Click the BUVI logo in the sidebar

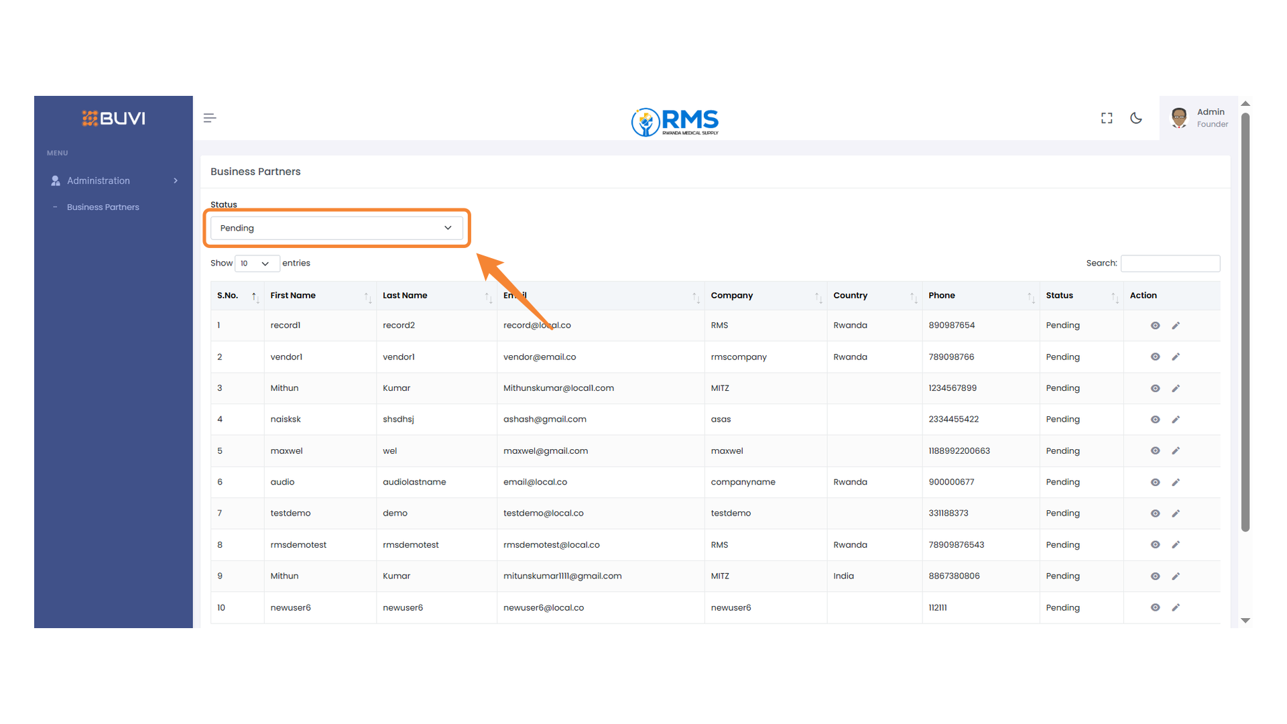[113, 118]
